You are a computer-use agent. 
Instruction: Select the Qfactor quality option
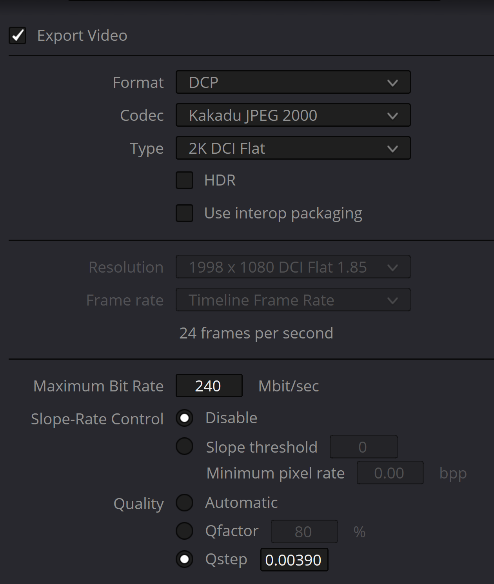[x=184, y=531]
